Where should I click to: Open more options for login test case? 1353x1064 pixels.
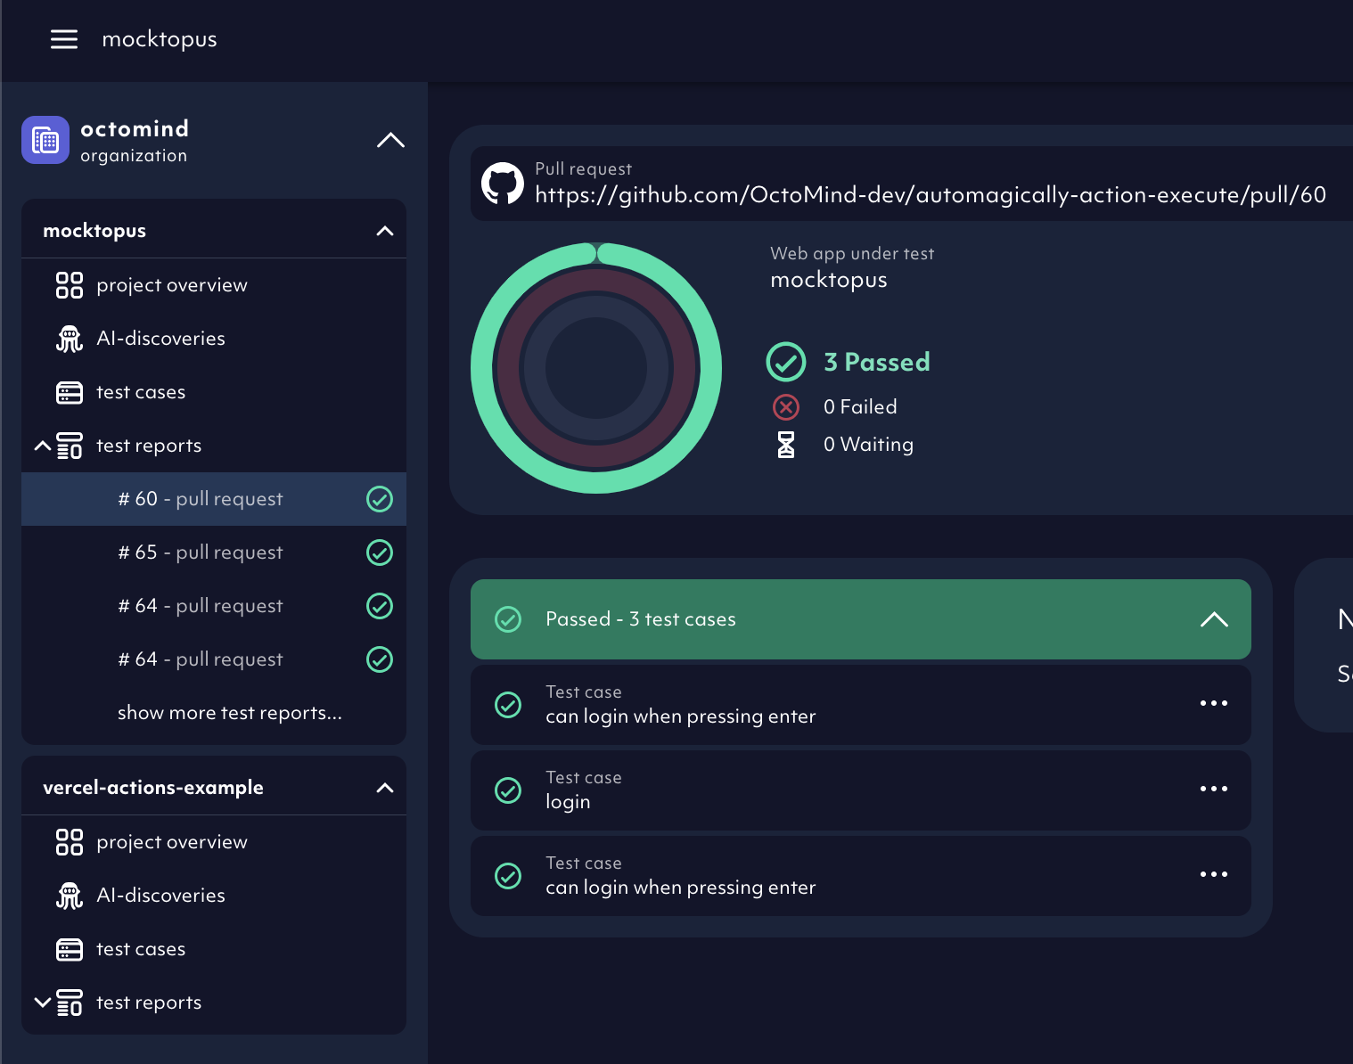(1214, 789)
